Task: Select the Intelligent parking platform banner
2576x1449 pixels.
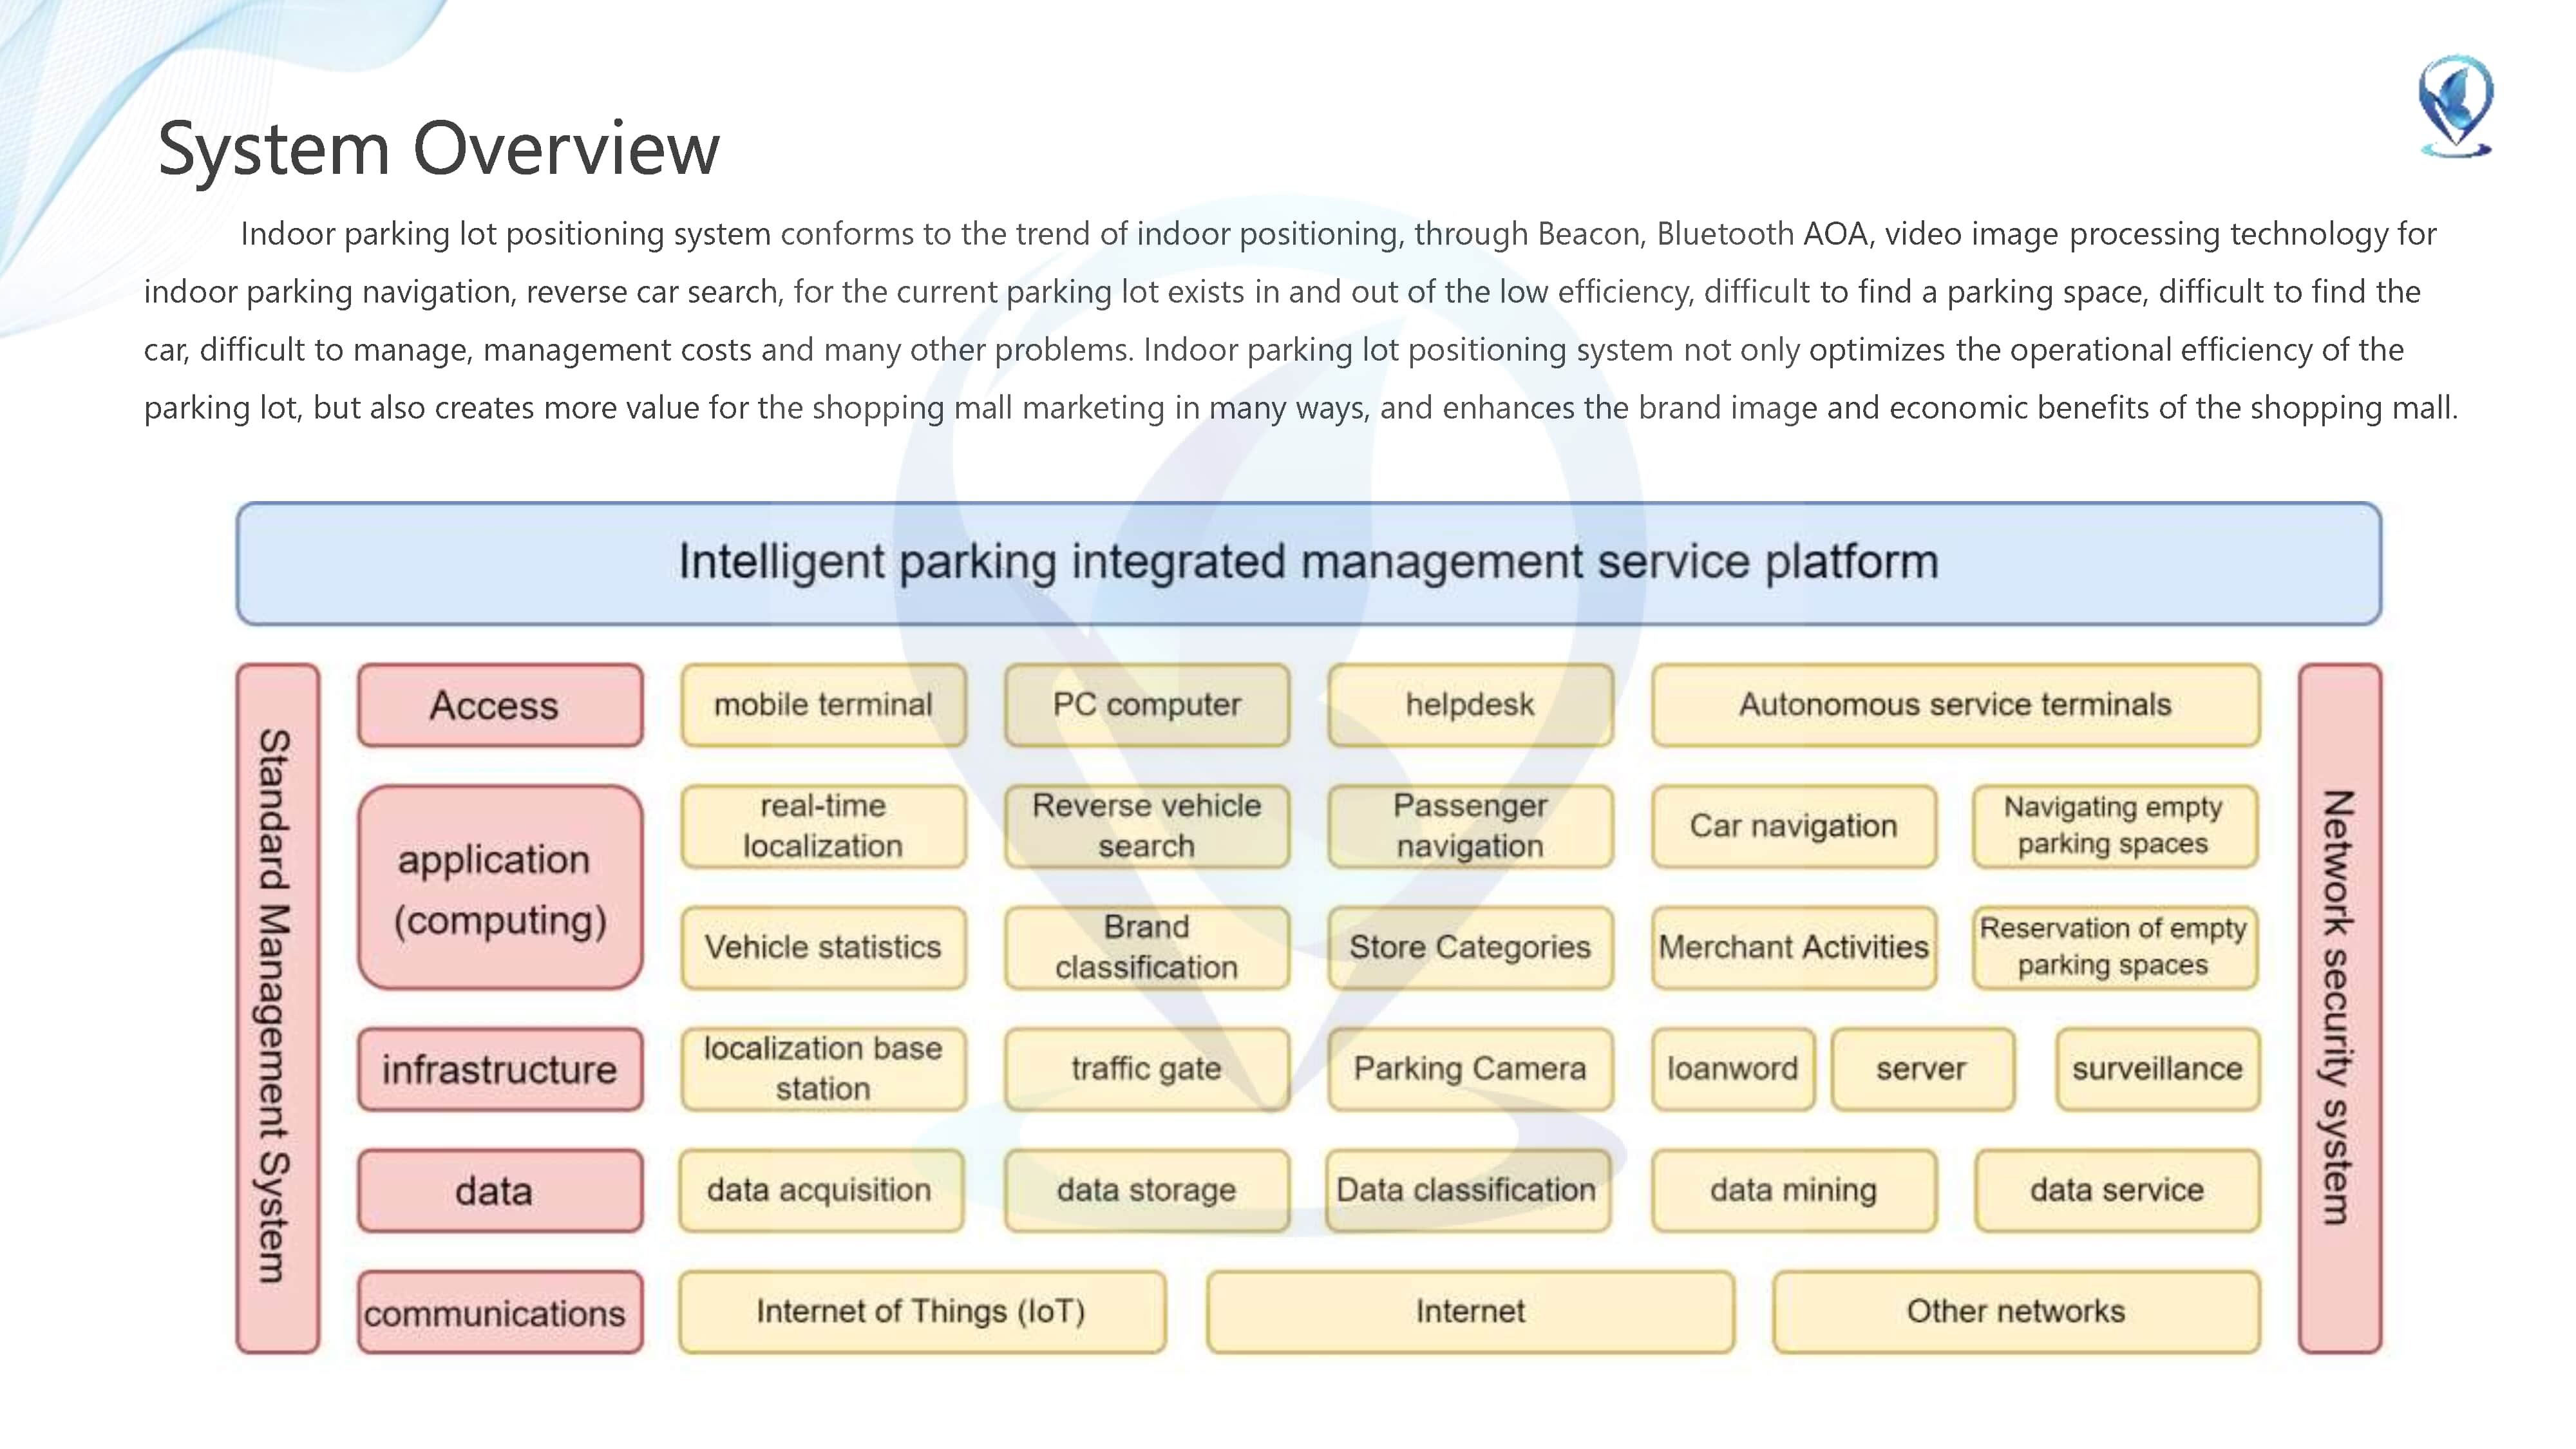Action: [x=1308, y=563]
